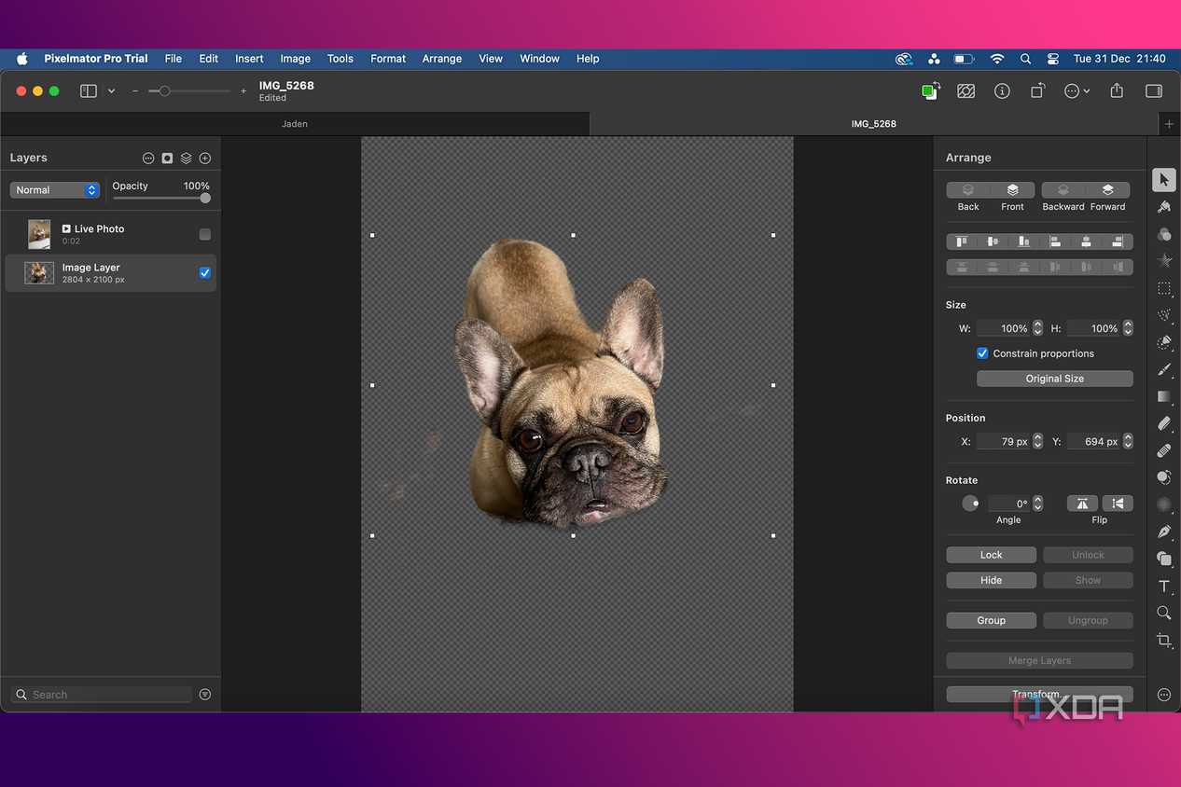This screenshot has width=1181, height=787.
Task: Click the Hide button
Action: (991, 580)
